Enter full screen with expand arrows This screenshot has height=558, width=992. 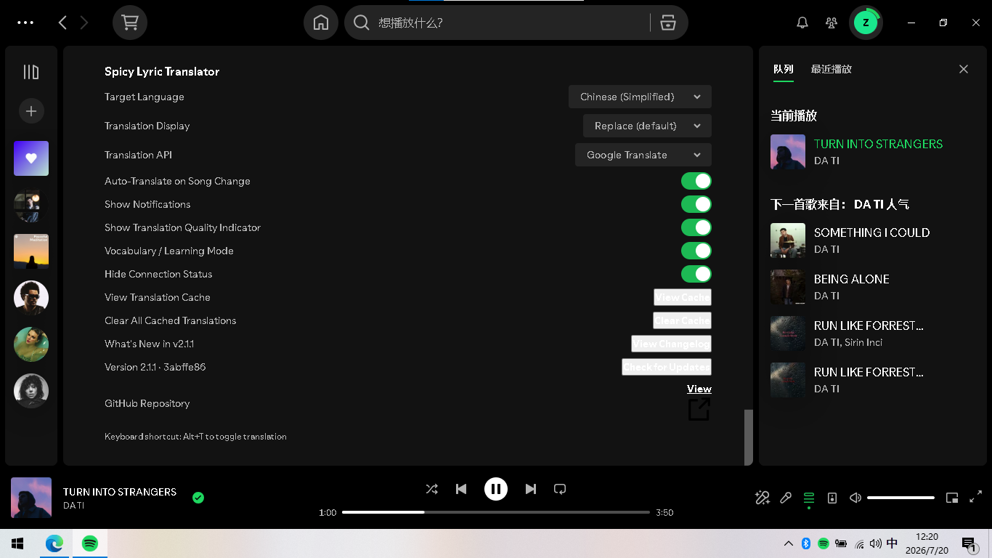tap(975, 498)
